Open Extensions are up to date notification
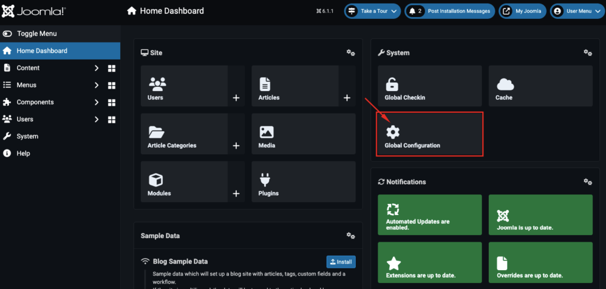 430,262
